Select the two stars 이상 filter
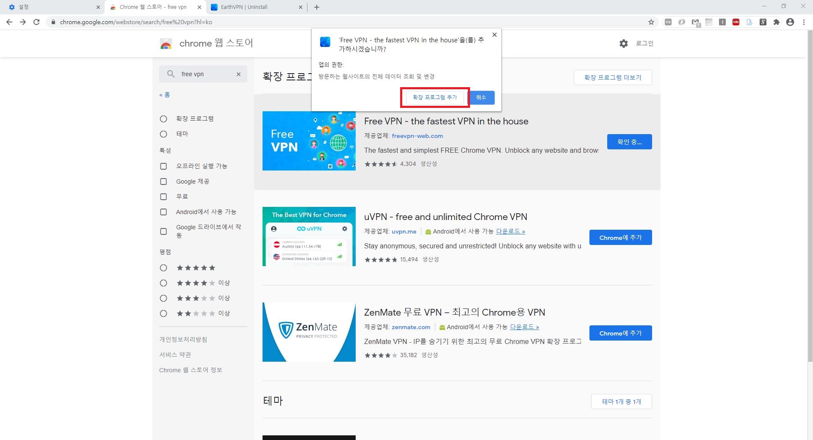This screenshot has width=813, height=440. 163,313
